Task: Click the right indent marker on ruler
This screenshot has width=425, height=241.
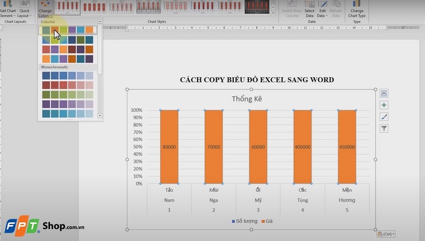Action: 387,29
